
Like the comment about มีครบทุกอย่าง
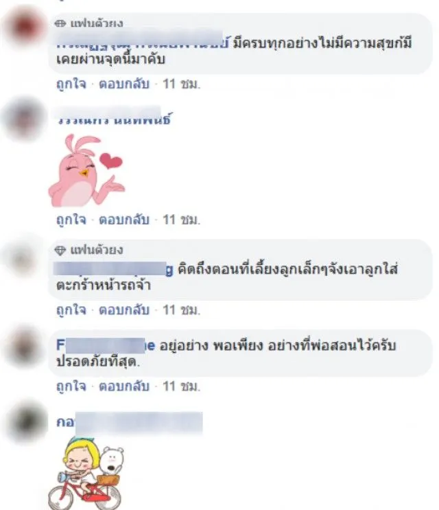71,84
